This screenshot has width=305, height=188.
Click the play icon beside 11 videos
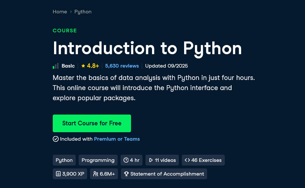pyautogui.click(x=151, y=160)
